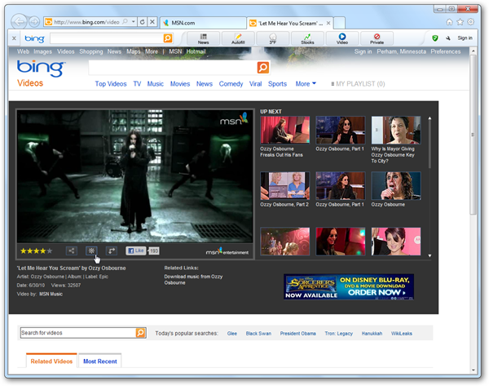Expand the More dropdown in video categories
This screenshot has width=489, height=386.
[306, 84]
